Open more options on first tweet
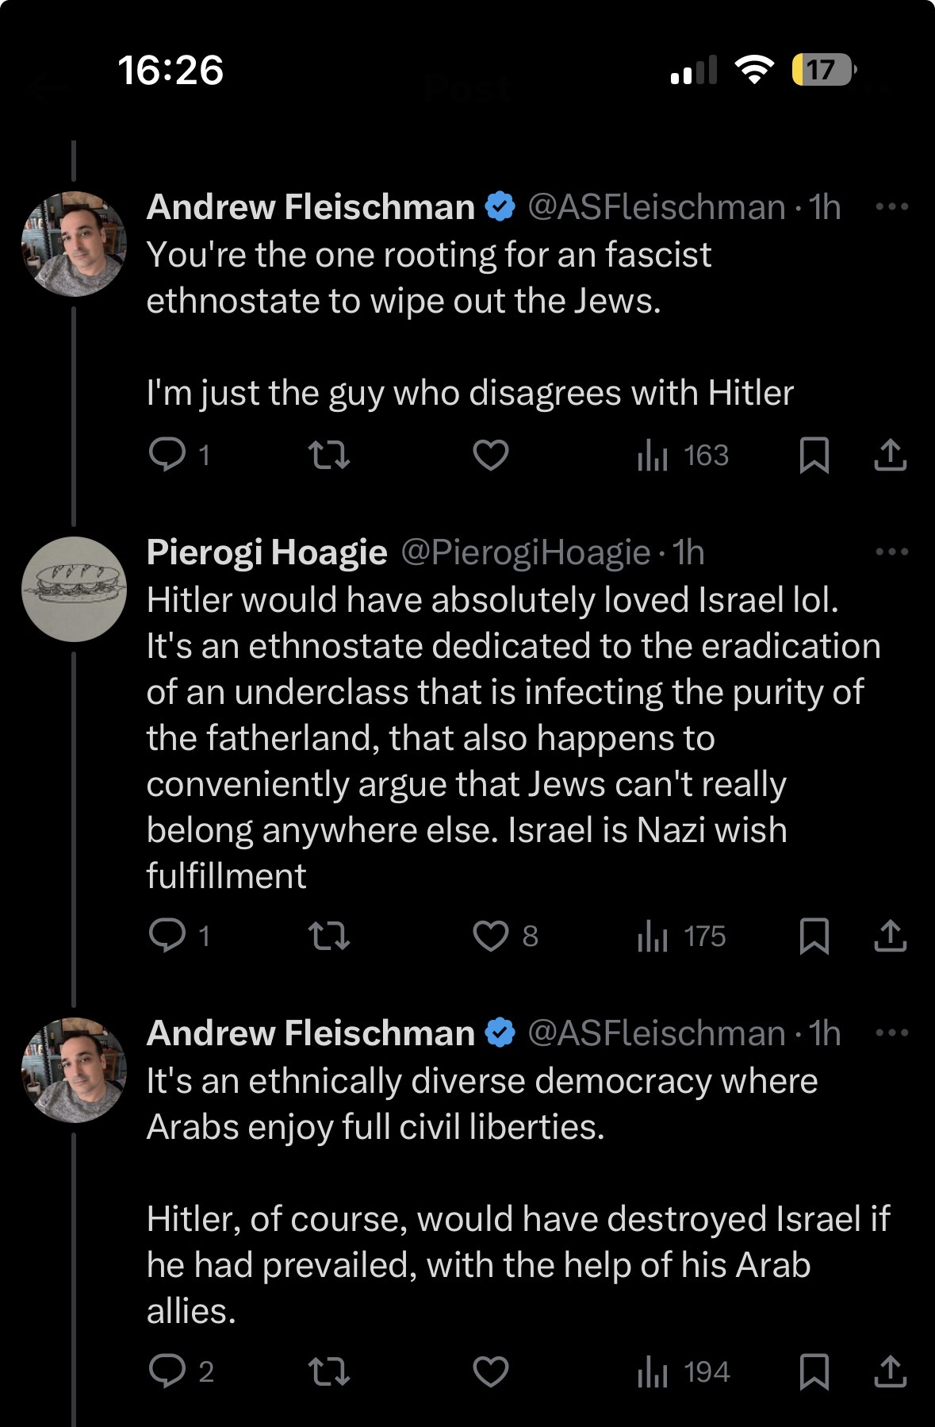 [x=891, y=207]
